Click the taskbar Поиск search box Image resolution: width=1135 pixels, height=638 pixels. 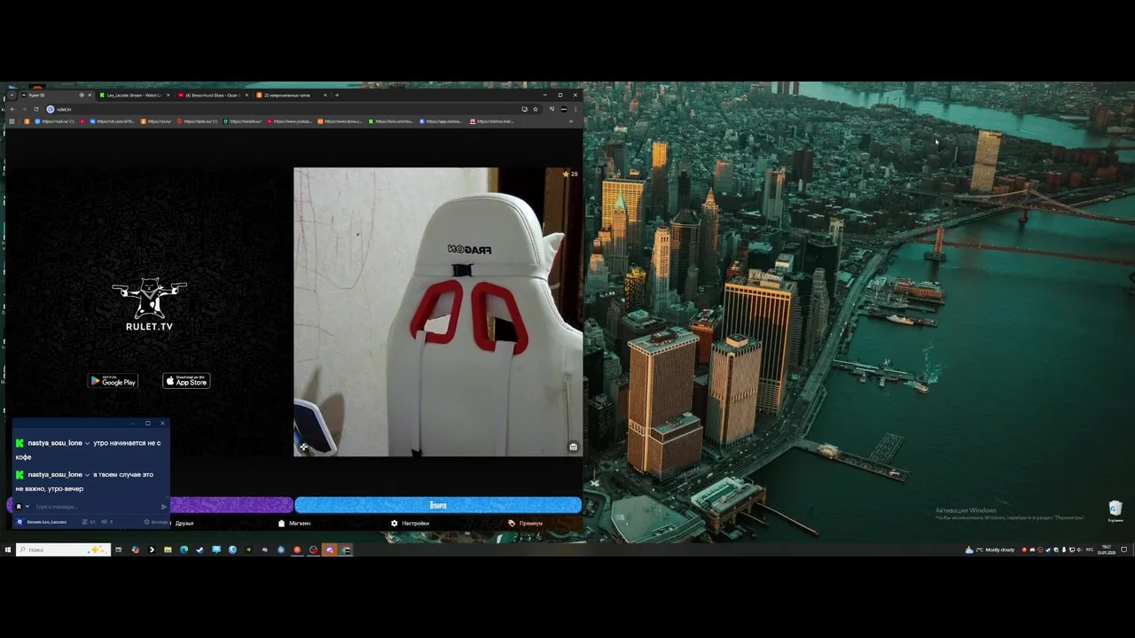pyautogui.click(x=63, y=549)
